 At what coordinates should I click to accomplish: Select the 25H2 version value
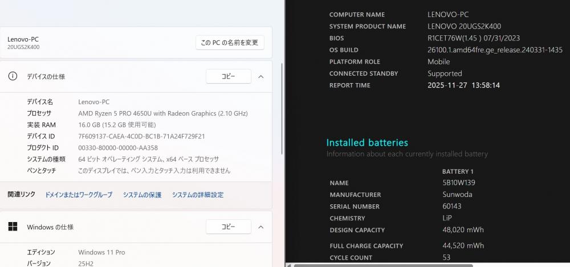click(86, 264)
